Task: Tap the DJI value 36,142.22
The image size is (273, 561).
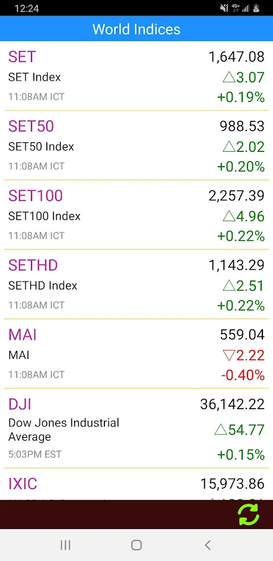Action: [x=232, y=404]
